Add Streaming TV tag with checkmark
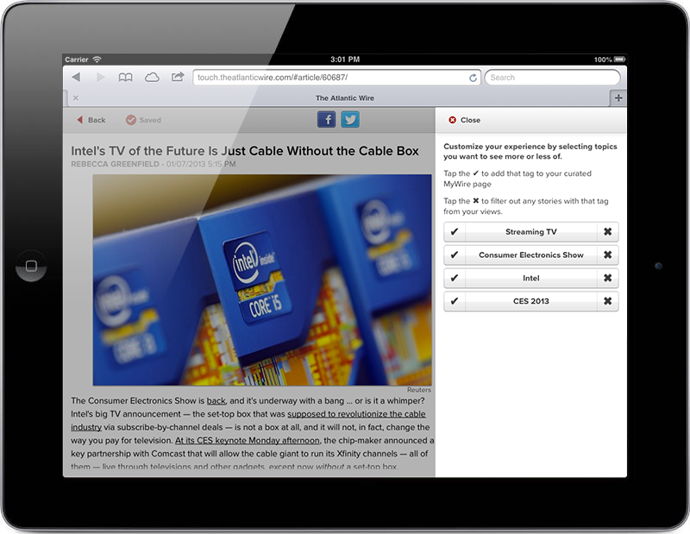This screenshot has height=534, width=690. pyautogui.click(x=455, y=232)
